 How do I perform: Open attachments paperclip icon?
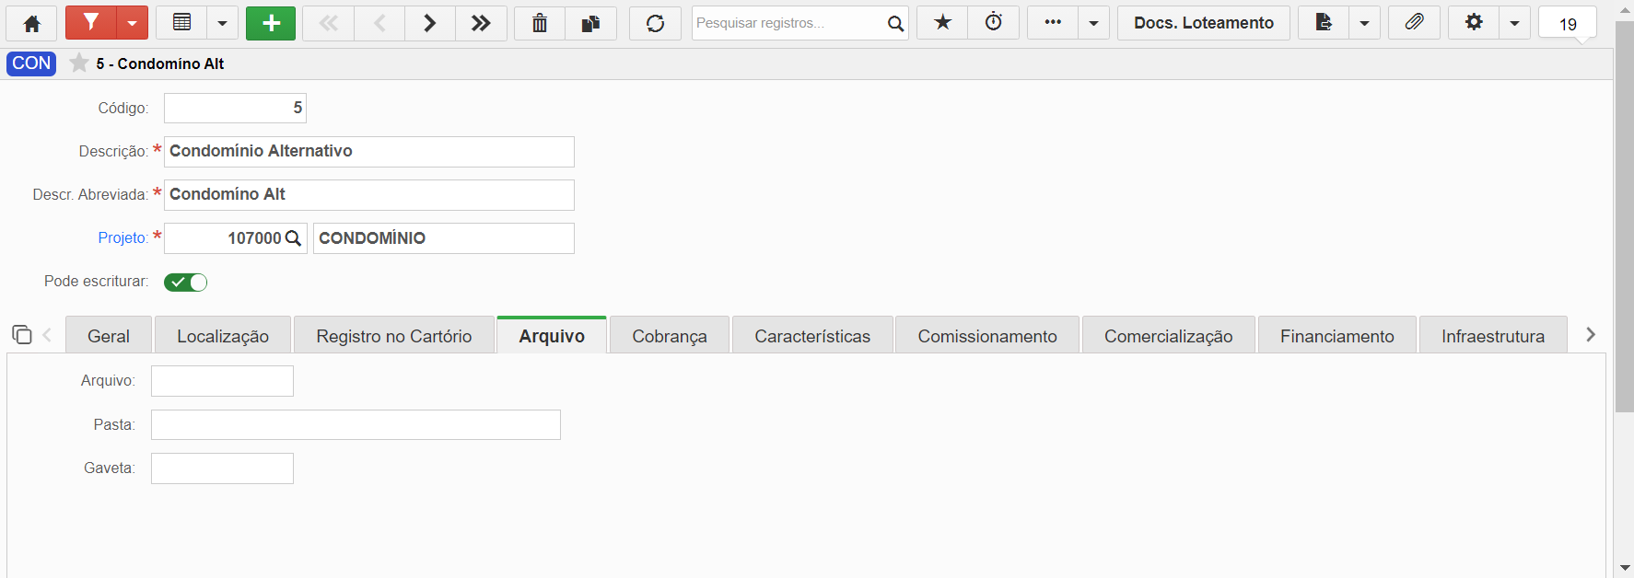(x=1414, y=23)
